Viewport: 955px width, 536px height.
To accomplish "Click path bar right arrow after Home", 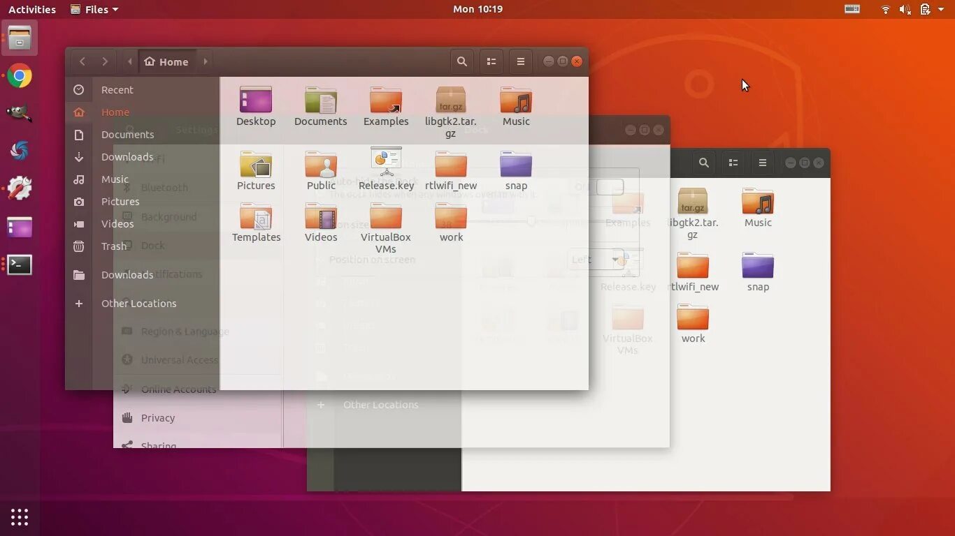I will click(x=206, y=61).
